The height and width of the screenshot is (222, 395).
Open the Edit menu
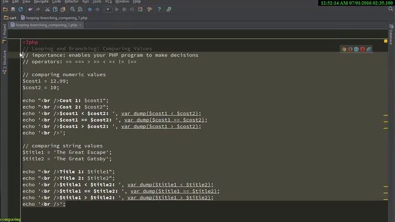15,1
